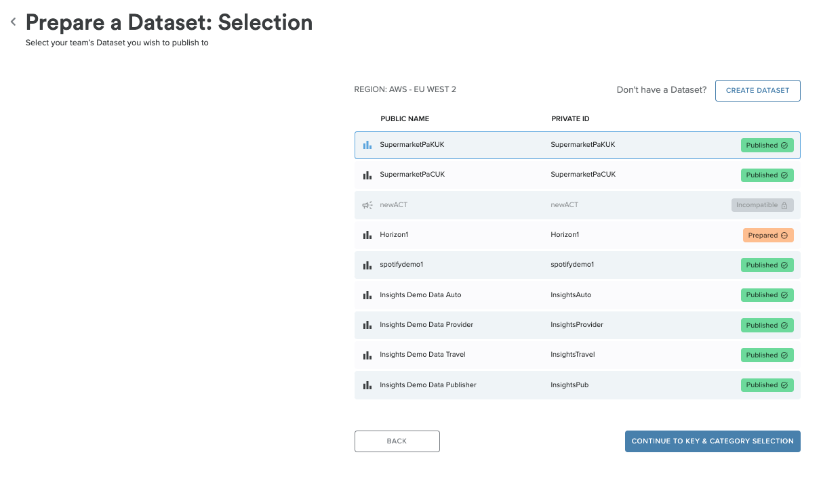Click the clock icon on Horizon1's Prepared badge
Screen dimensions: 821x482
coord(785,235)
